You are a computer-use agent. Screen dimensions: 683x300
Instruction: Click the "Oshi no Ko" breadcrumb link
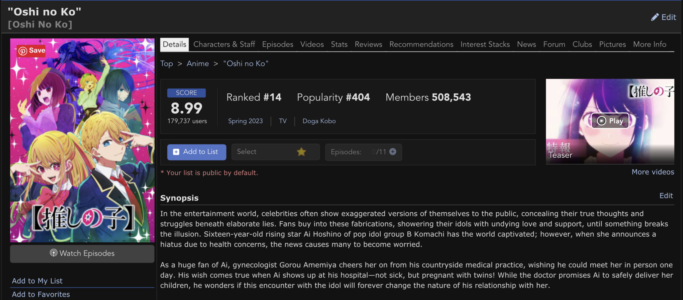pos(245,64)
